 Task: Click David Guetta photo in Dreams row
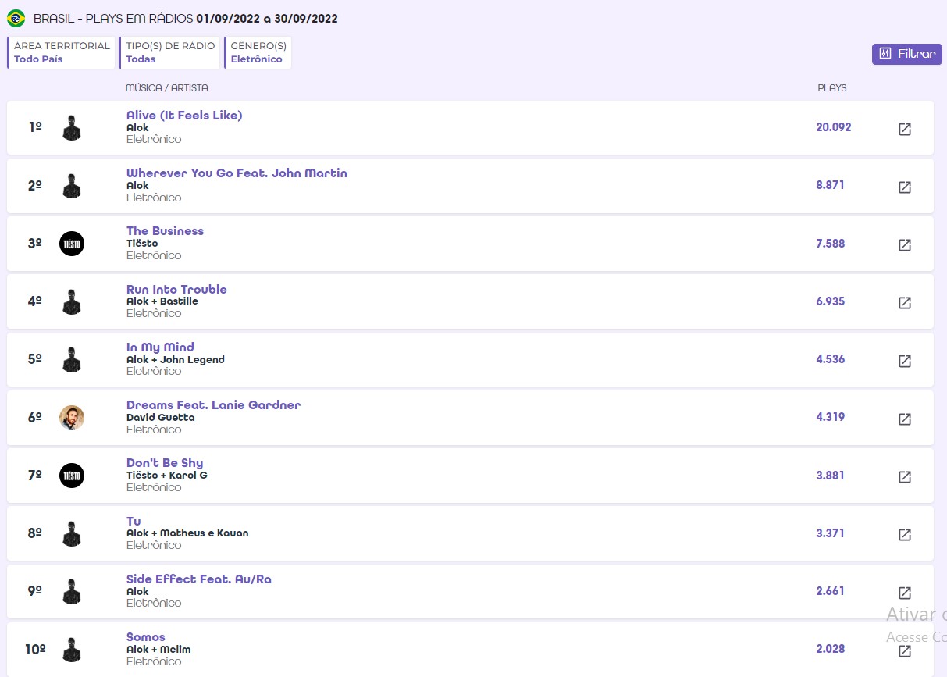72,418
